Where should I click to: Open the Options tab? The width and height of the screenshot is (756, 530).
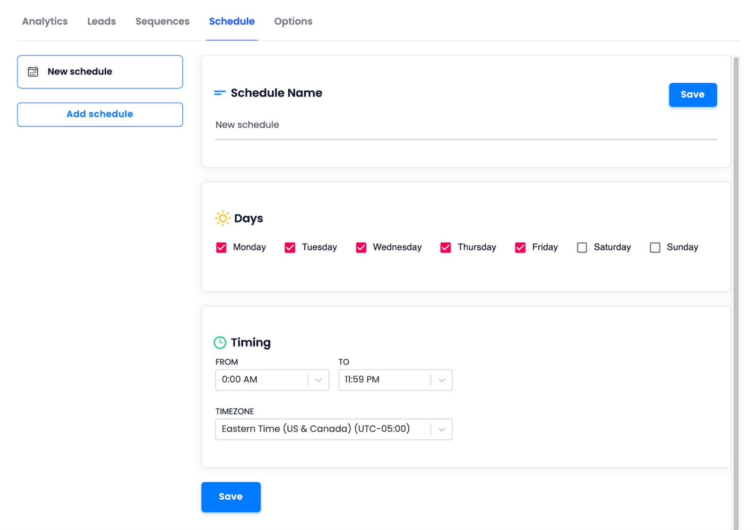(293, 21)
